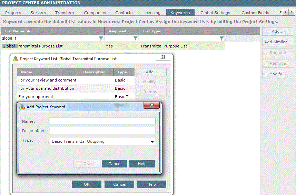The height and width of the screenshot is (195, 296).
Task: Focus the Name input field
Action: 102,121
